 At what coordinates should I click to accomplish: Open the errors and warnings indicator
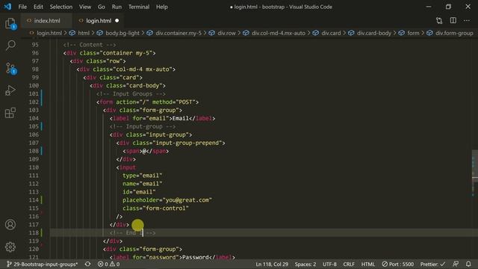tap(108, 264)
